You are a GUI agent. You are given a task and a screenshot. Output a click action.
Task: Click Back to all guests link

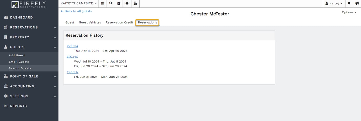[x=76, y=11]
